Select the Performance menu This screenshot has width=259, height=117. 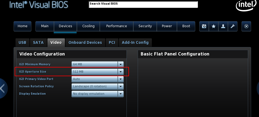pos(116,26)
